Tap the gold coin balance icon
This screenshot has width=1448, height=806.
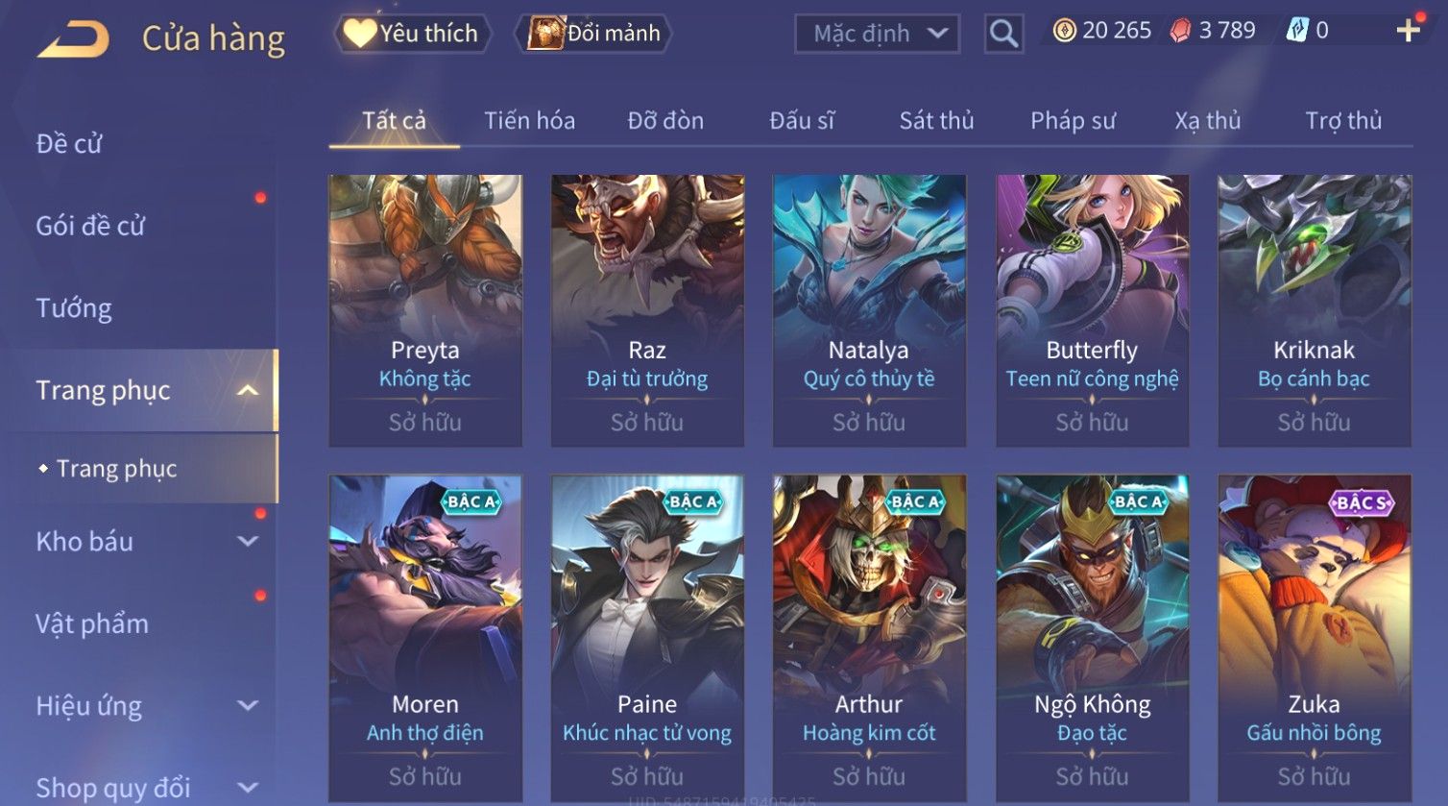point(1064,31)
